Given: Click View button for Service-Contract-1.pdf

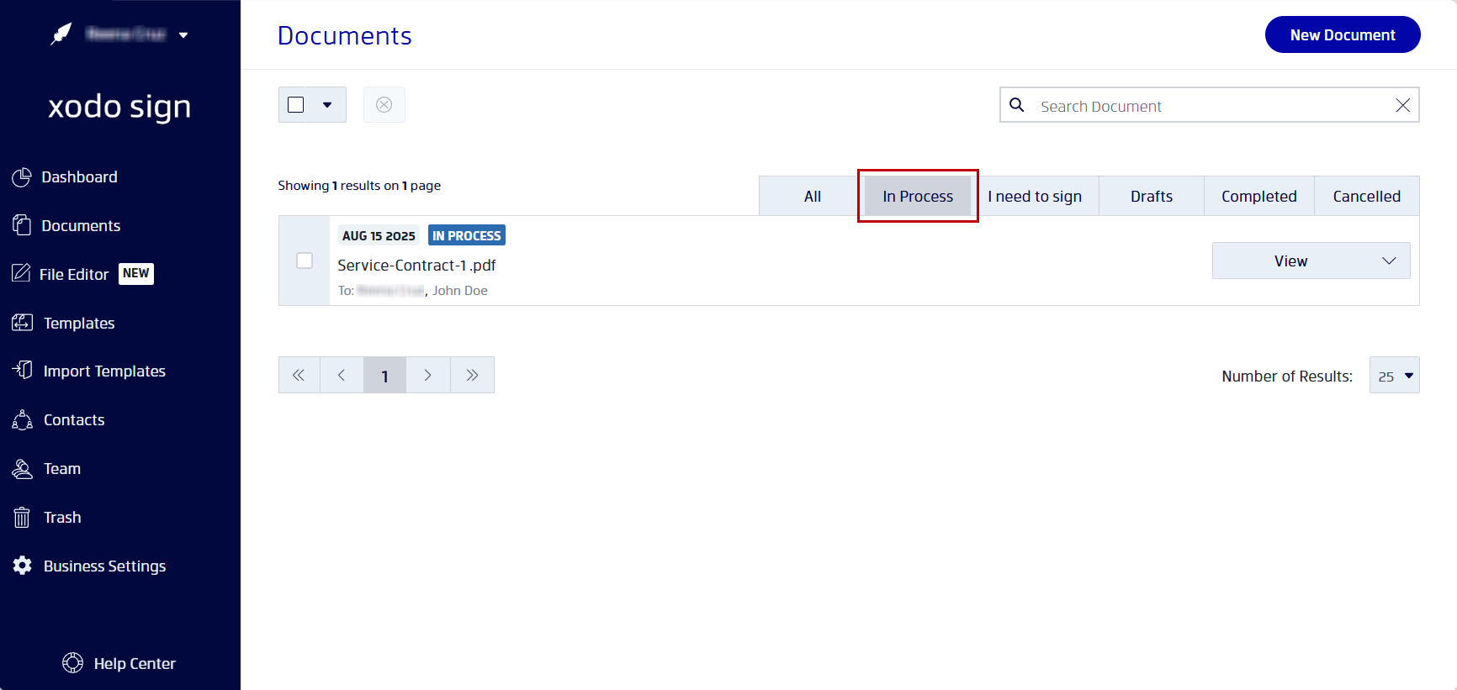Looking at the screenshot, I should 1290,261.
